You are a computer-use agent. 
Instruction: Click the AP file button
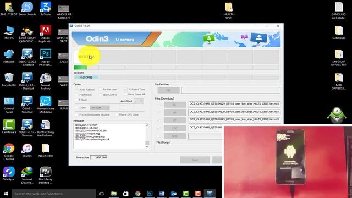(175, 112)
